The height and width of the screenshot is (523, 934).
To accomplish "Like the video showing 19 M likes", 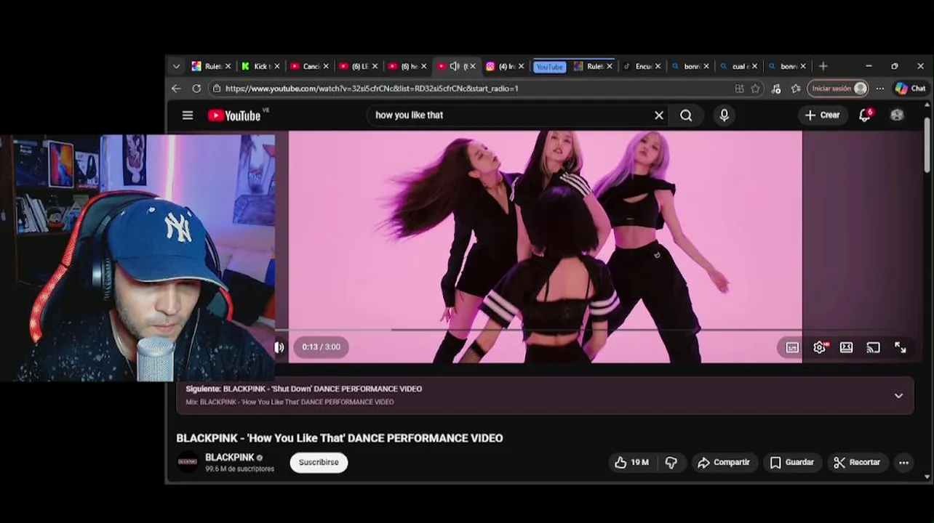I will [x=631, y=462].
